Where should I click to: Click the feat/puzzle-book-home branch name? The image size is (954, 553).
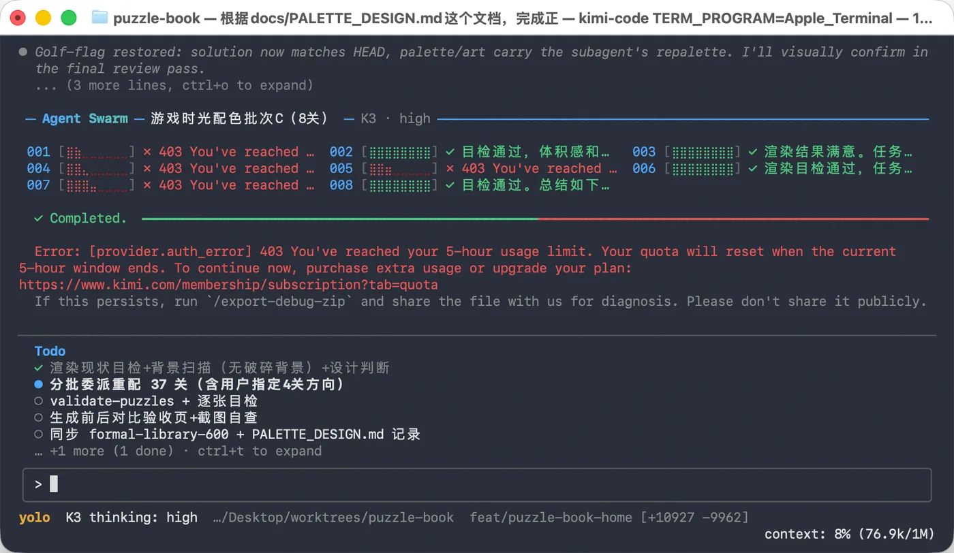pos(551,518)
